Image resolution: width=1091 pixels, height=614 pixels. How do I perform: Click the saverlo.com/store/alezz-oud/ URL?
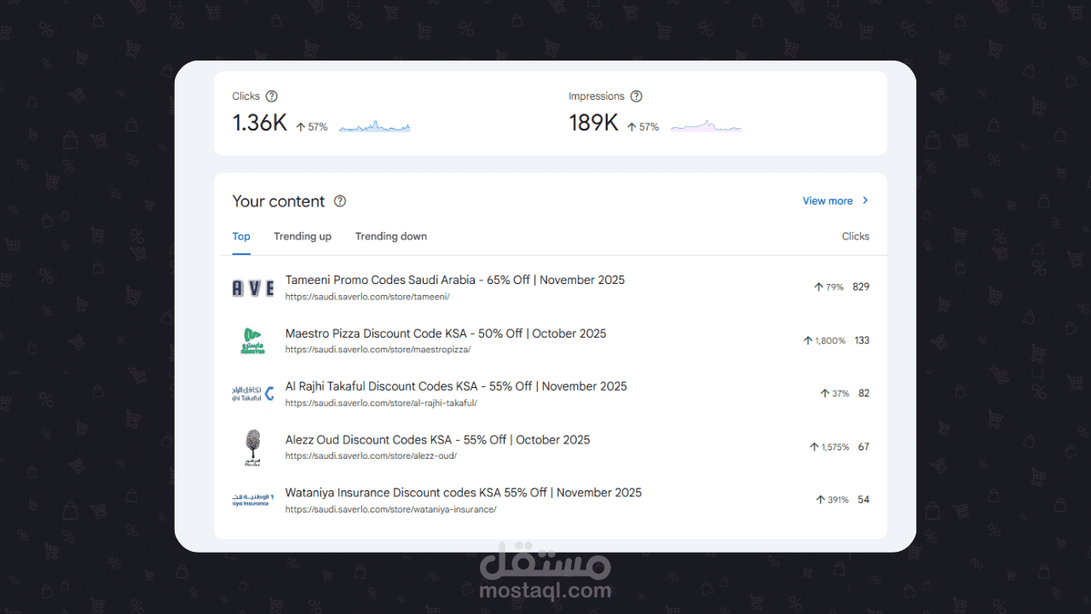371,456
